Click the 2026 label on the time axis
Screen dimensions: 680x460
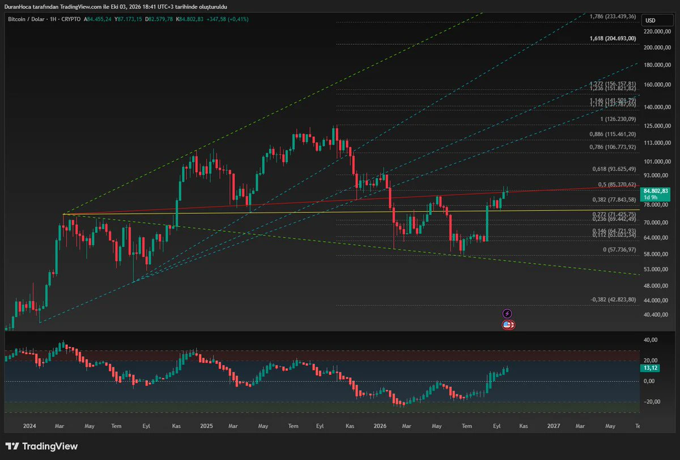[x=381, y=425]
